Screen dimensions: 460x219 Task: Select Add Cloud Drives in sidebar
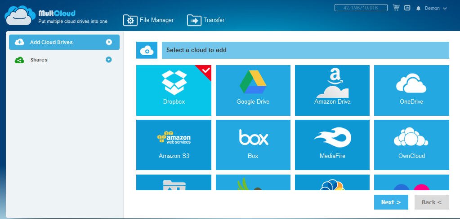[x=64, y=42]
